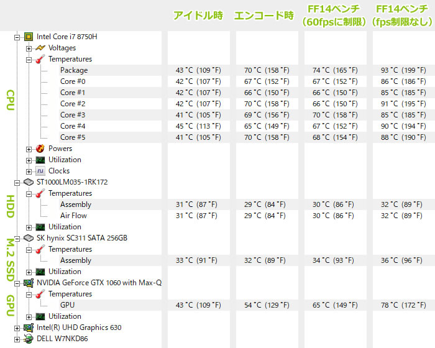435x348 pixels.
Task: Expand the Powers node
Action: [x=29, y=149]
